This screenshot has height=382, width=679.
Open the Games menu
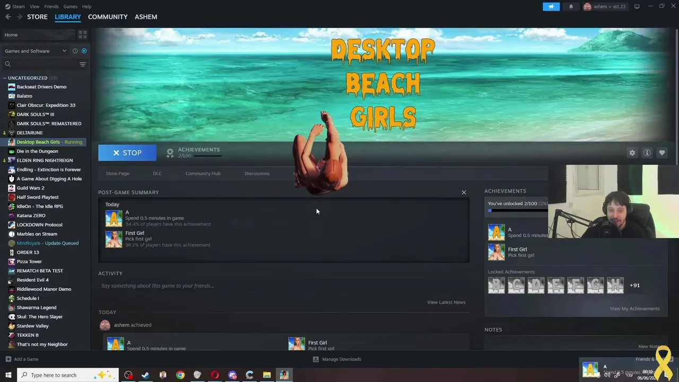pos(70,6)
